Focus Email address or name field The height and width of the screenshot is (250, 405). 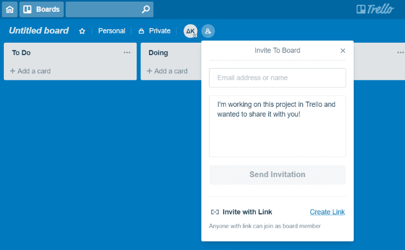278,78
